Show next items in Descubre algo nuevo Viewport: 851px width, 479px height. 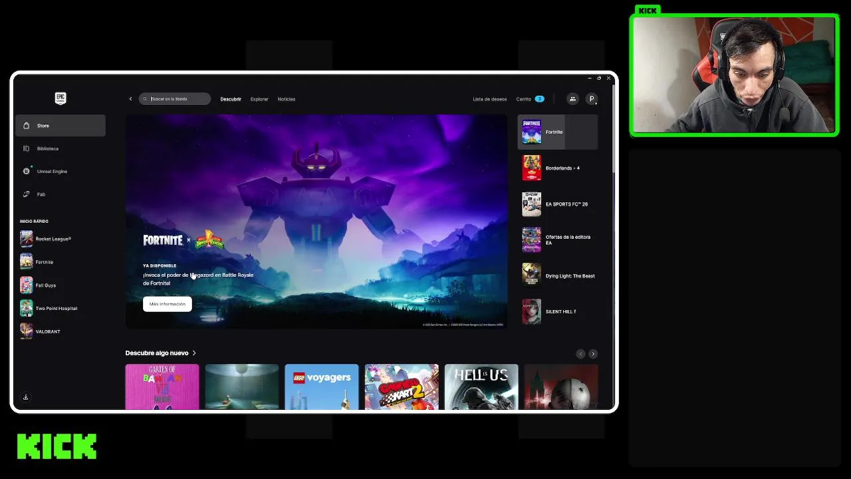(593, 354)
